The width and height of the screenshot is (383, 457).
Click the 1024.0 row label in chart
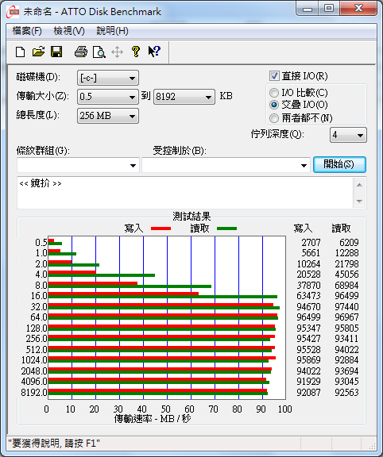click(34, 360)
